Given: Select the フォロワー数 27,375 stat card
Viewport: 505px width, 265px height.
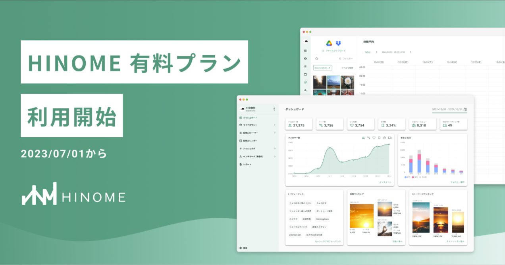Looking at the screenshot, I should coord(299,124).
